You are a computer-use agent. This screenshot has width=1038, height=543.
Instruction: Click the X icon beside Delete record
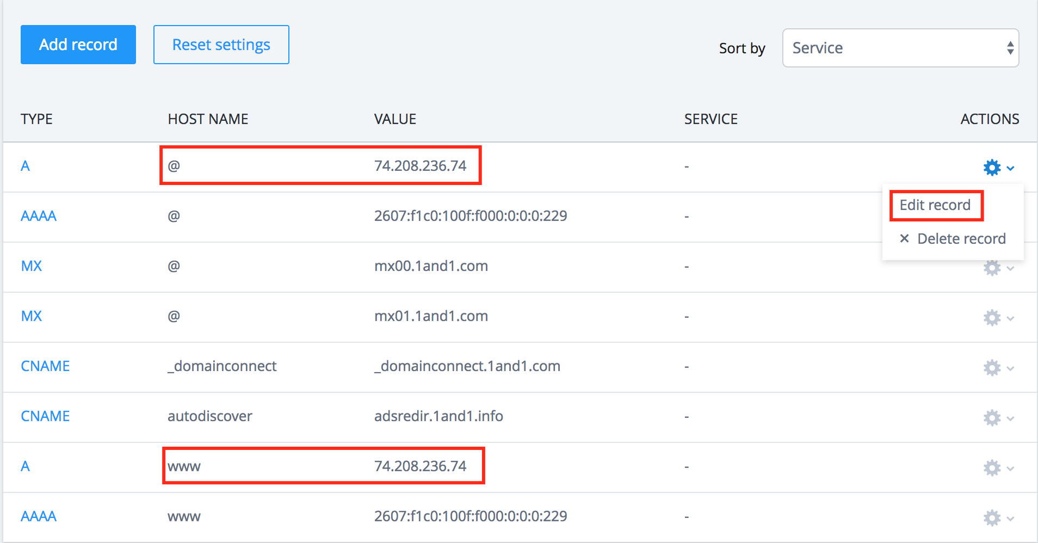click(x=904, y=238)
